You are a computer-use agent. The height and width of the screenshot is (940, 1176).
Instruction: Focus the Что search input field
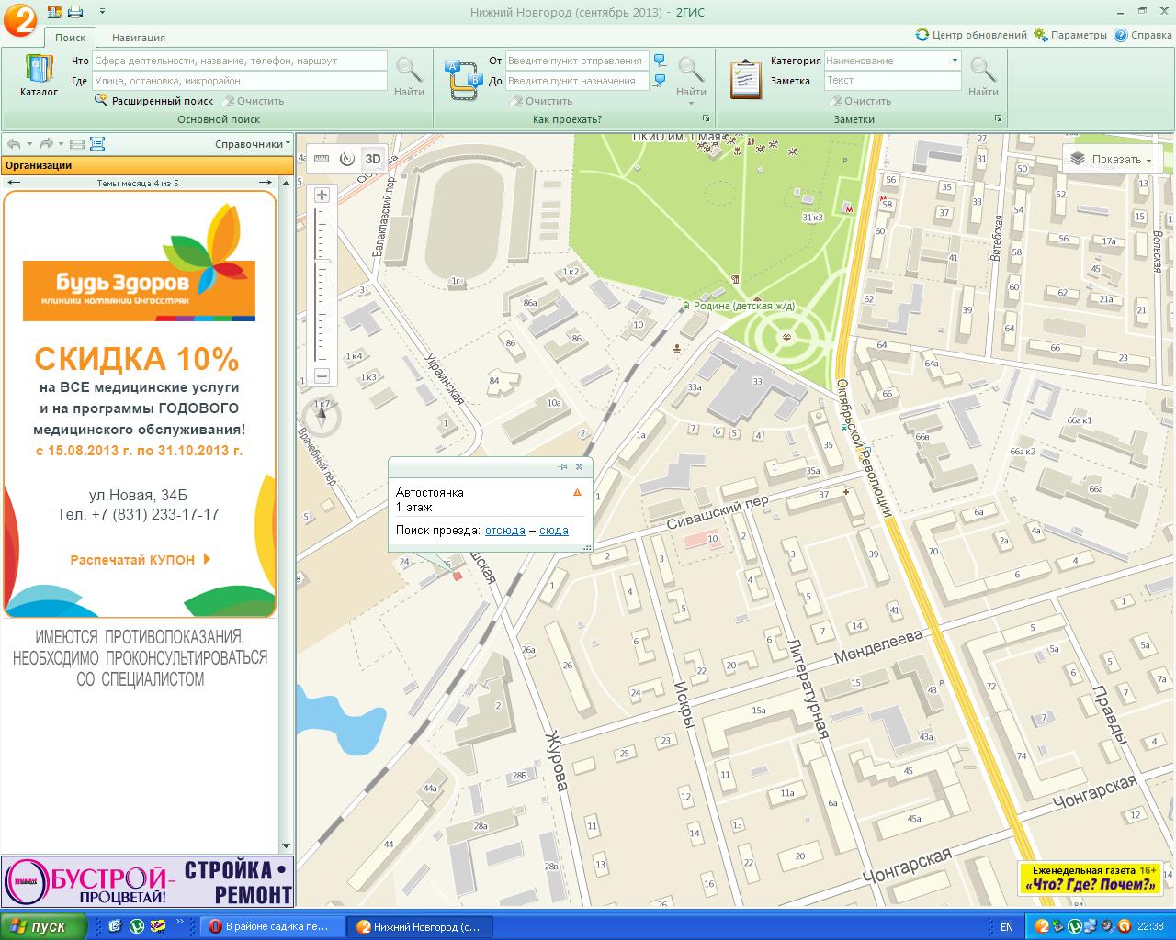coord(240,61)
